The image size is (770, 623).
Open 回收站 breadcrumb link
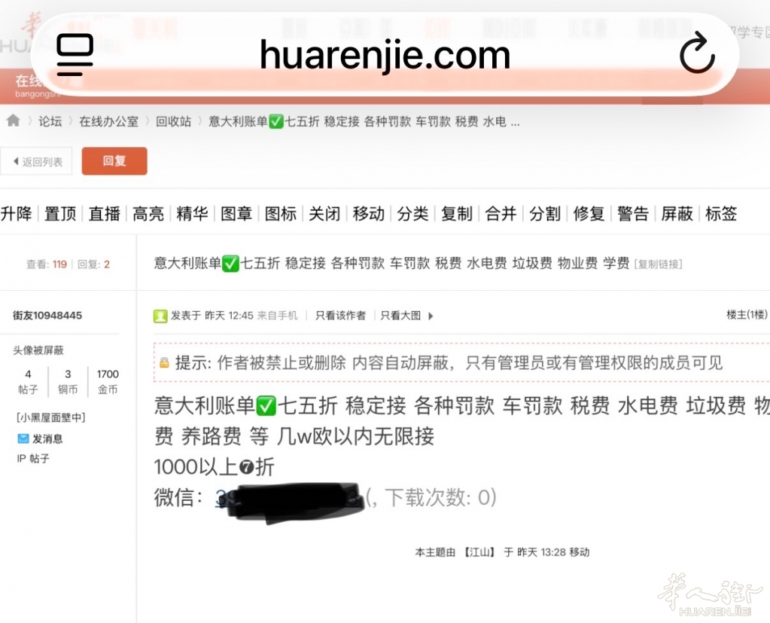173,121
